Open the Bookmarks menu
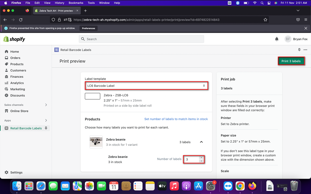Viewport: 311px width, 194px height. point(76,3)
